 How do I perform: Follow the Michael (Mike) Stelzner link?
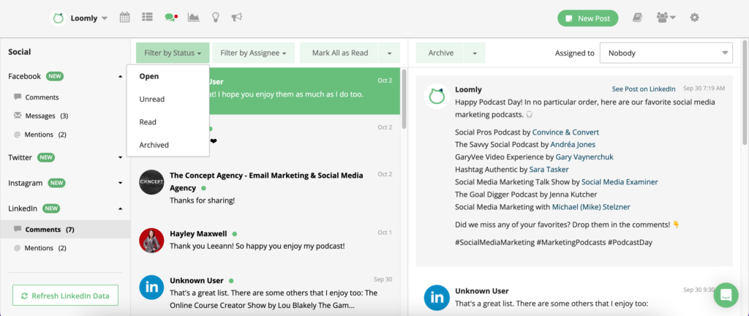tap(591, 207)
